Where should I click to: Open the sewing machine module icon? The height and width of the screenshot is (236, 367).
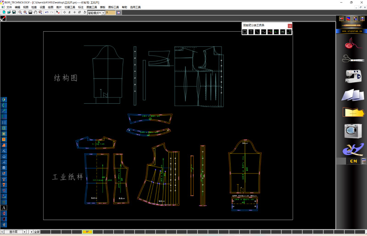point(352,76)
